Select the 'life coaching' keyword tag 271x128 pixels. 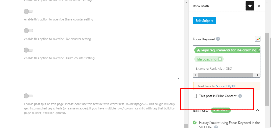[209, 59]
